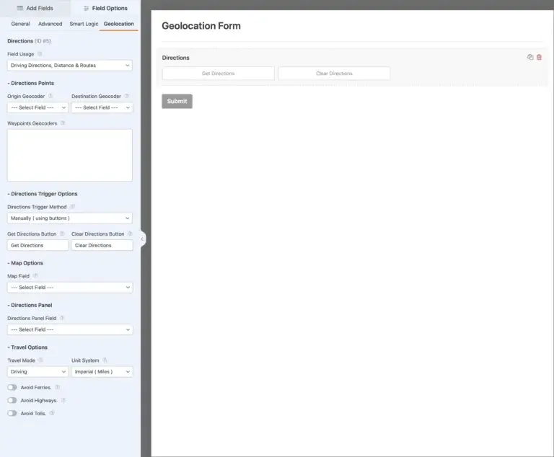Image resolution: width=554 pixels, height=457 pixels.
Task: Click the Submit button
Action: point(177,102)
